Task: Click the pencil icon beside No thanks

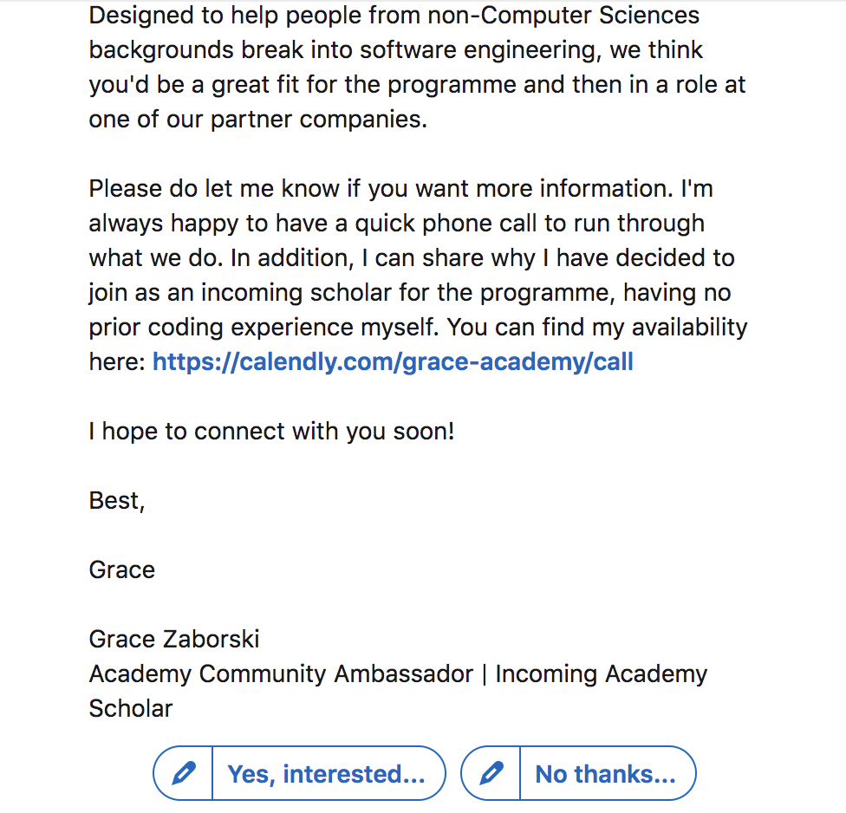Action: (491, 773)
